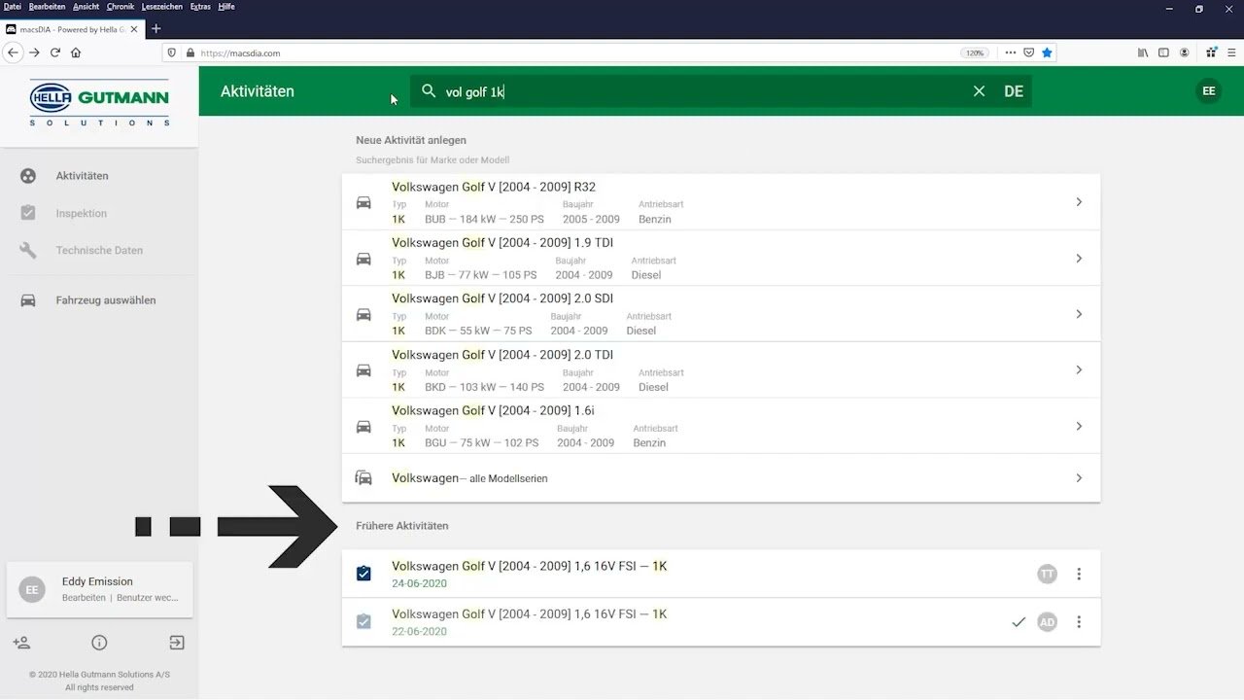Image resolution: width=1244 pixels, height=700 pixels.
Task: Click the add user icon
Action: point(21,643)
